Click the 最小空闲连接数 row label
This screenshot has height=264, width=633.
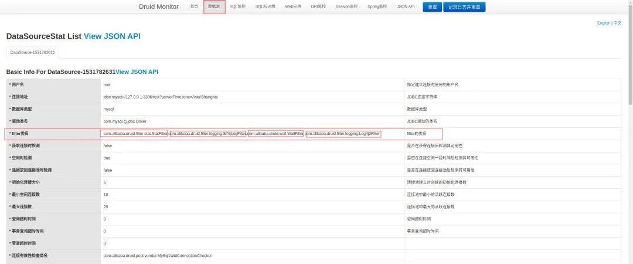pos(26,194)
